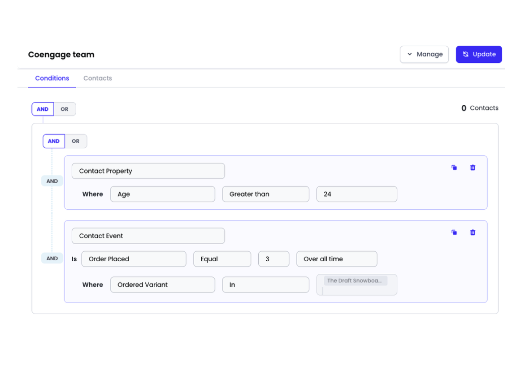
Task: Duplicate the Contact Event condition
Action: coord(454,232)
